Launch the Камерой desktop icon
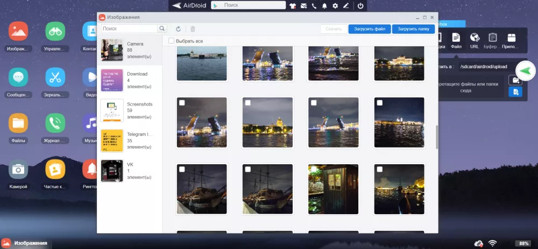 [19, 169]
